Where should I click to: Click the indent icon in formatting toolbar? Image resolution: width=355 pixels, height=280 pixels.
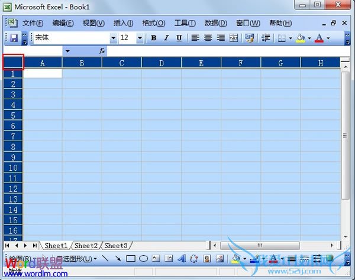[x=266, y=38]
